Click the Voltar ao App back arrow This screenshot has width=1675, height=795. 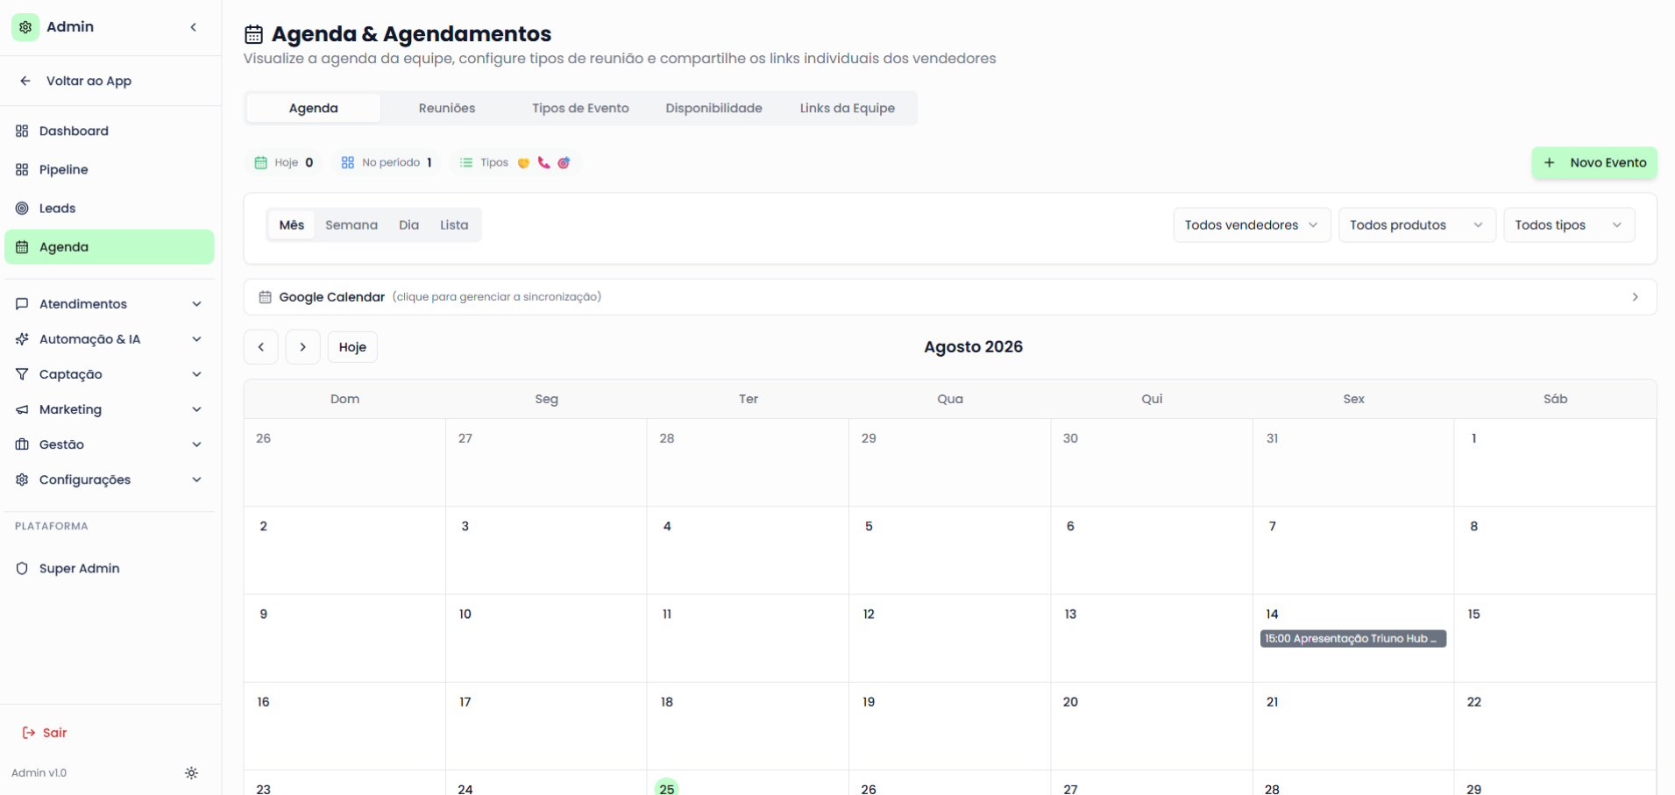tap(25, 81)
